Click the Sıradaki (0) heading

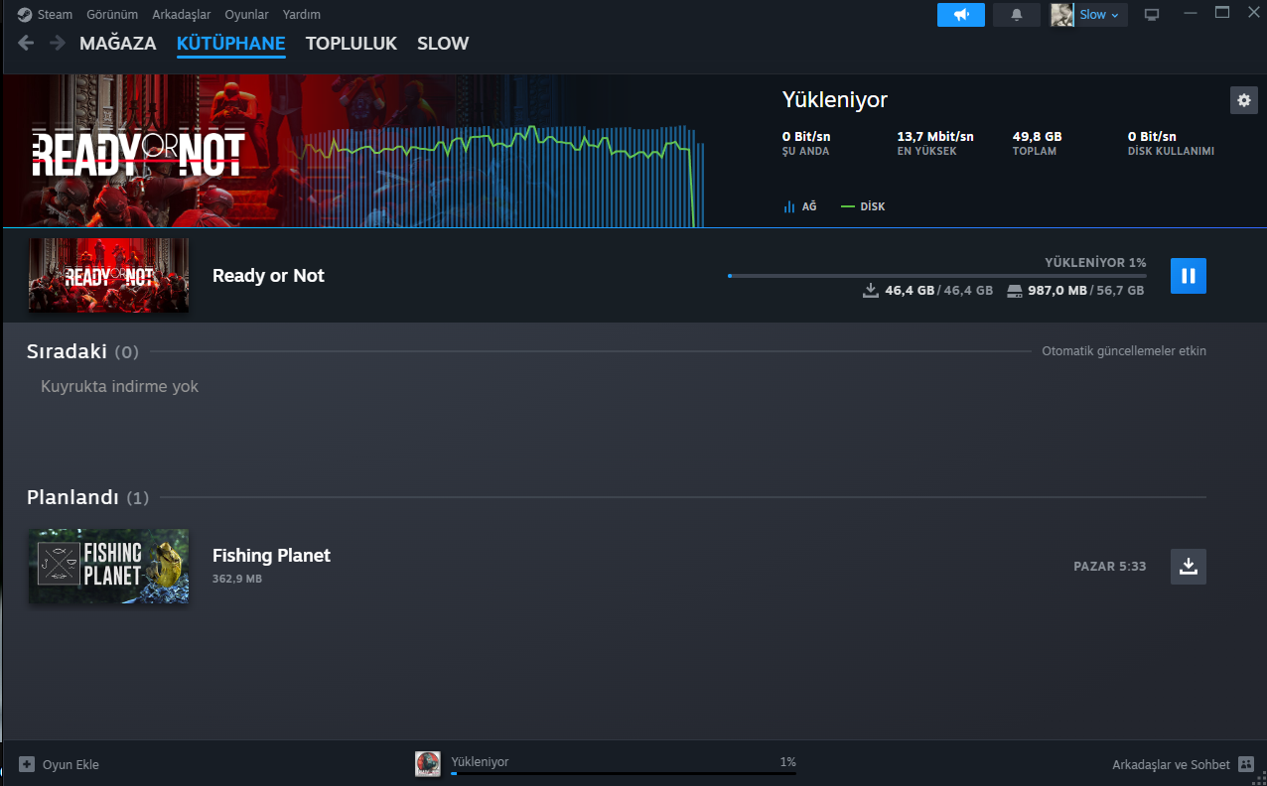pyautogui.click(x=82, y=351)
